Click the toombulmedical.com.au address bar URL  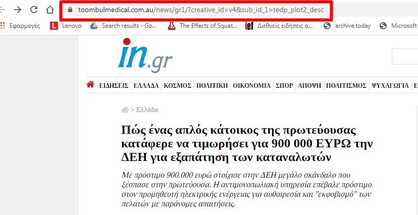201,10
